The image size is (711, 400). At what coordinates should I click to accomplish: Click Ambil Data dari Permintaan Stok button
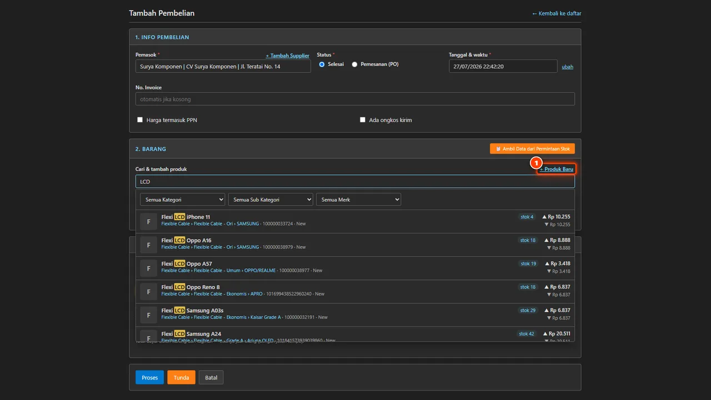(x=532, y=149)
